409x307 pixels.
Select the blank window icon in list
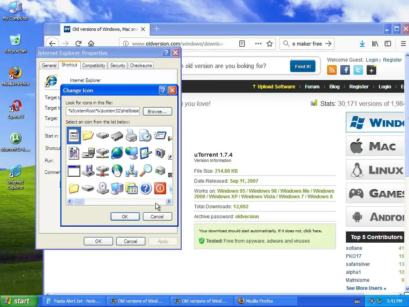[74, 171]
